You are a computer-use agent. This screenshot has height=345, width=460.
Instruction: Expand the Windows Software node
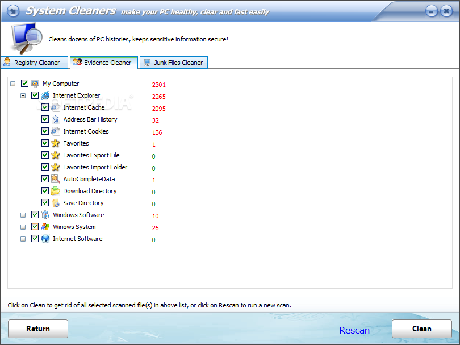(23, 215)
